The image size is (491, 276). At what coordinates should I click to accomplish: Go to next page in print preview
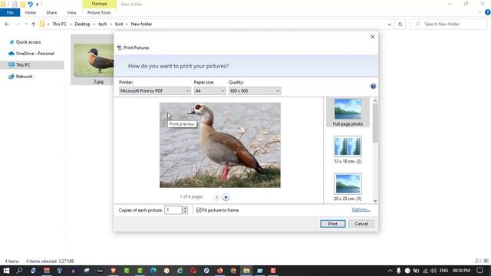coord(226,197)
